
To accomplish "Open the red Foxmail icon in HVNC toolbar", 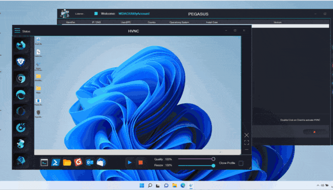I will [78, 163].
